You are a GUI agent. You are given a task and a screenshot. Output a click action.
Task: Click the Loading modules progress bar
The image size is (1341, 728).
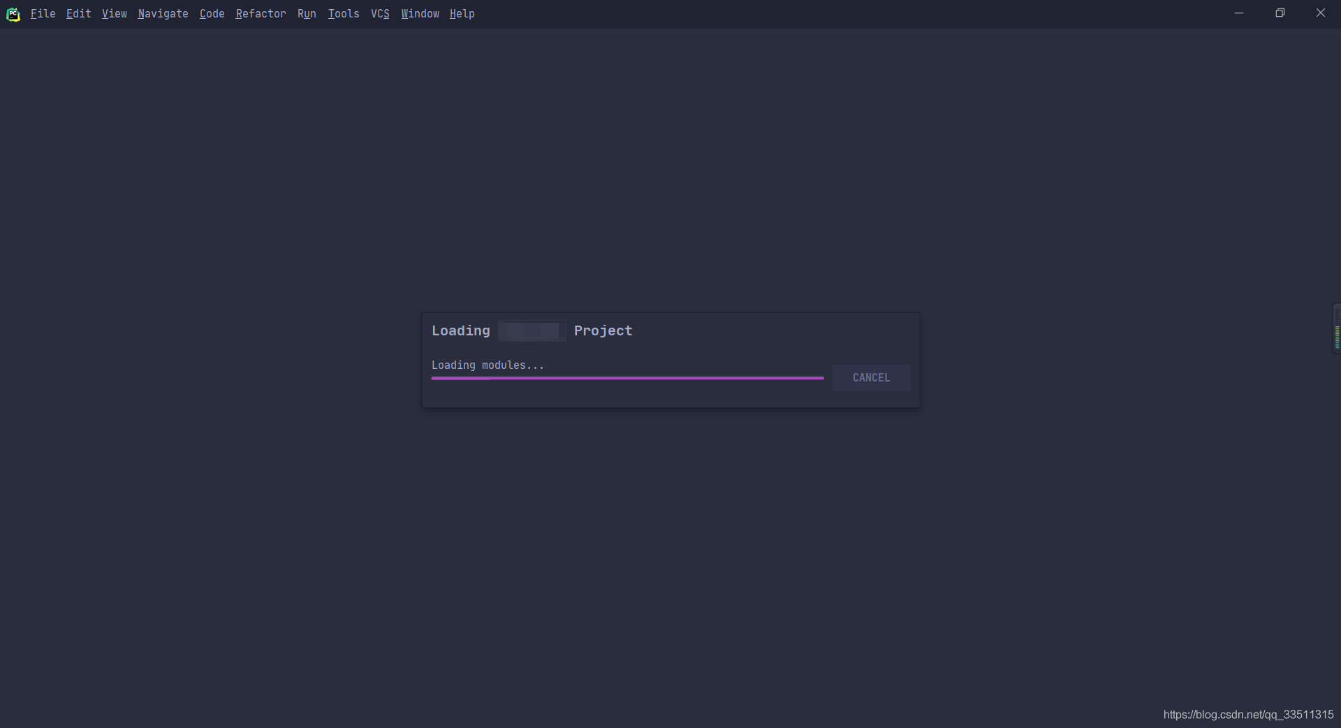[627, 378]
